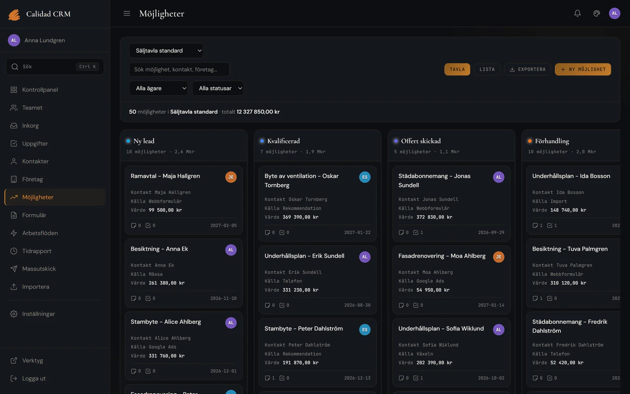The width and height of the screenshot is (630, 394).
Task: Select Anna Lundgren user profile in sidebar
Action: pyautogui.click(x=55, y=40)
